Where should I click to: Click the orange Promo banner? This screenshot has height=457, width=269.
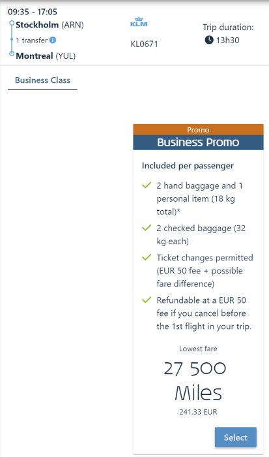[x=199, y=130]
